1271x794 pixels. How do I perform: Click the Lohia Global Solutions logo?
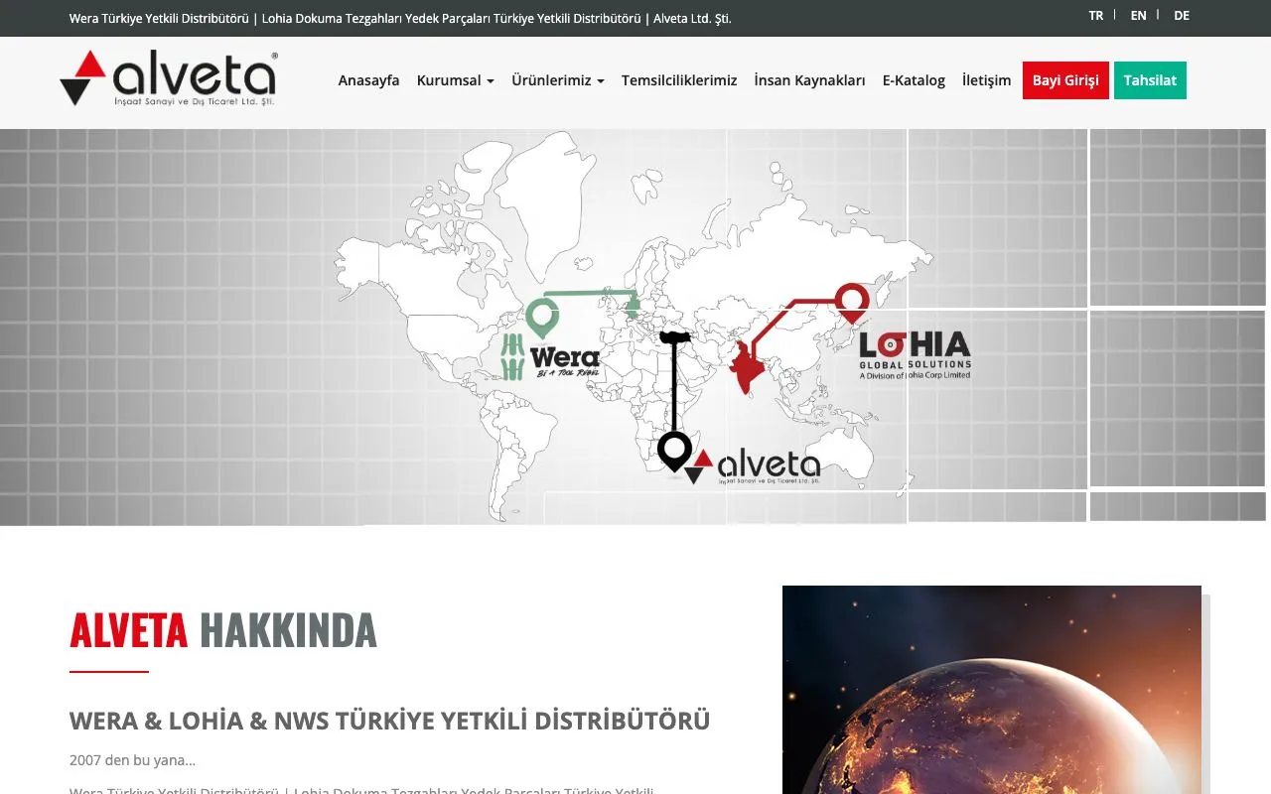click(x=915, y=355)
